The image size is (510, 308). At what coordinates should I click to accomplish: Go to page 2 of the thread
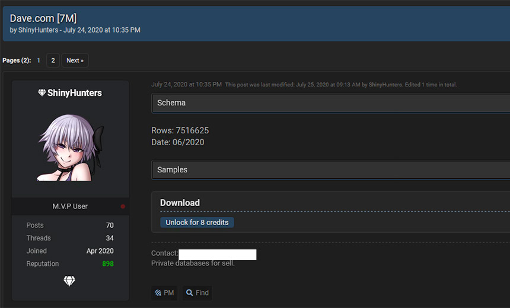53,60
